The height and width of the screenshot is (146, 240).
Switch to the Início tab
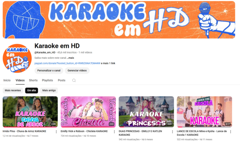(7, 80)
